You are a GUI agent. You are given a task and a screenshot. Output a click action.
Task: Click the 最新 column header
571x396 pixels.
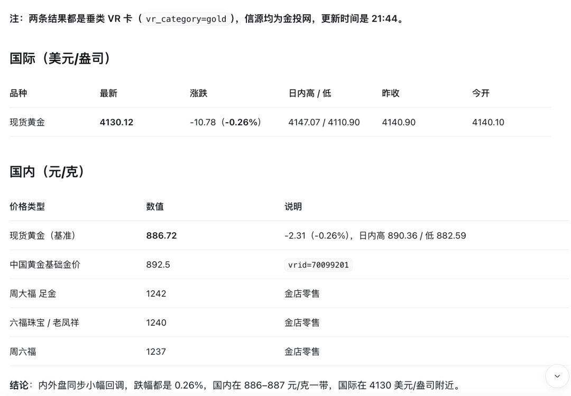tap(108, 93)
